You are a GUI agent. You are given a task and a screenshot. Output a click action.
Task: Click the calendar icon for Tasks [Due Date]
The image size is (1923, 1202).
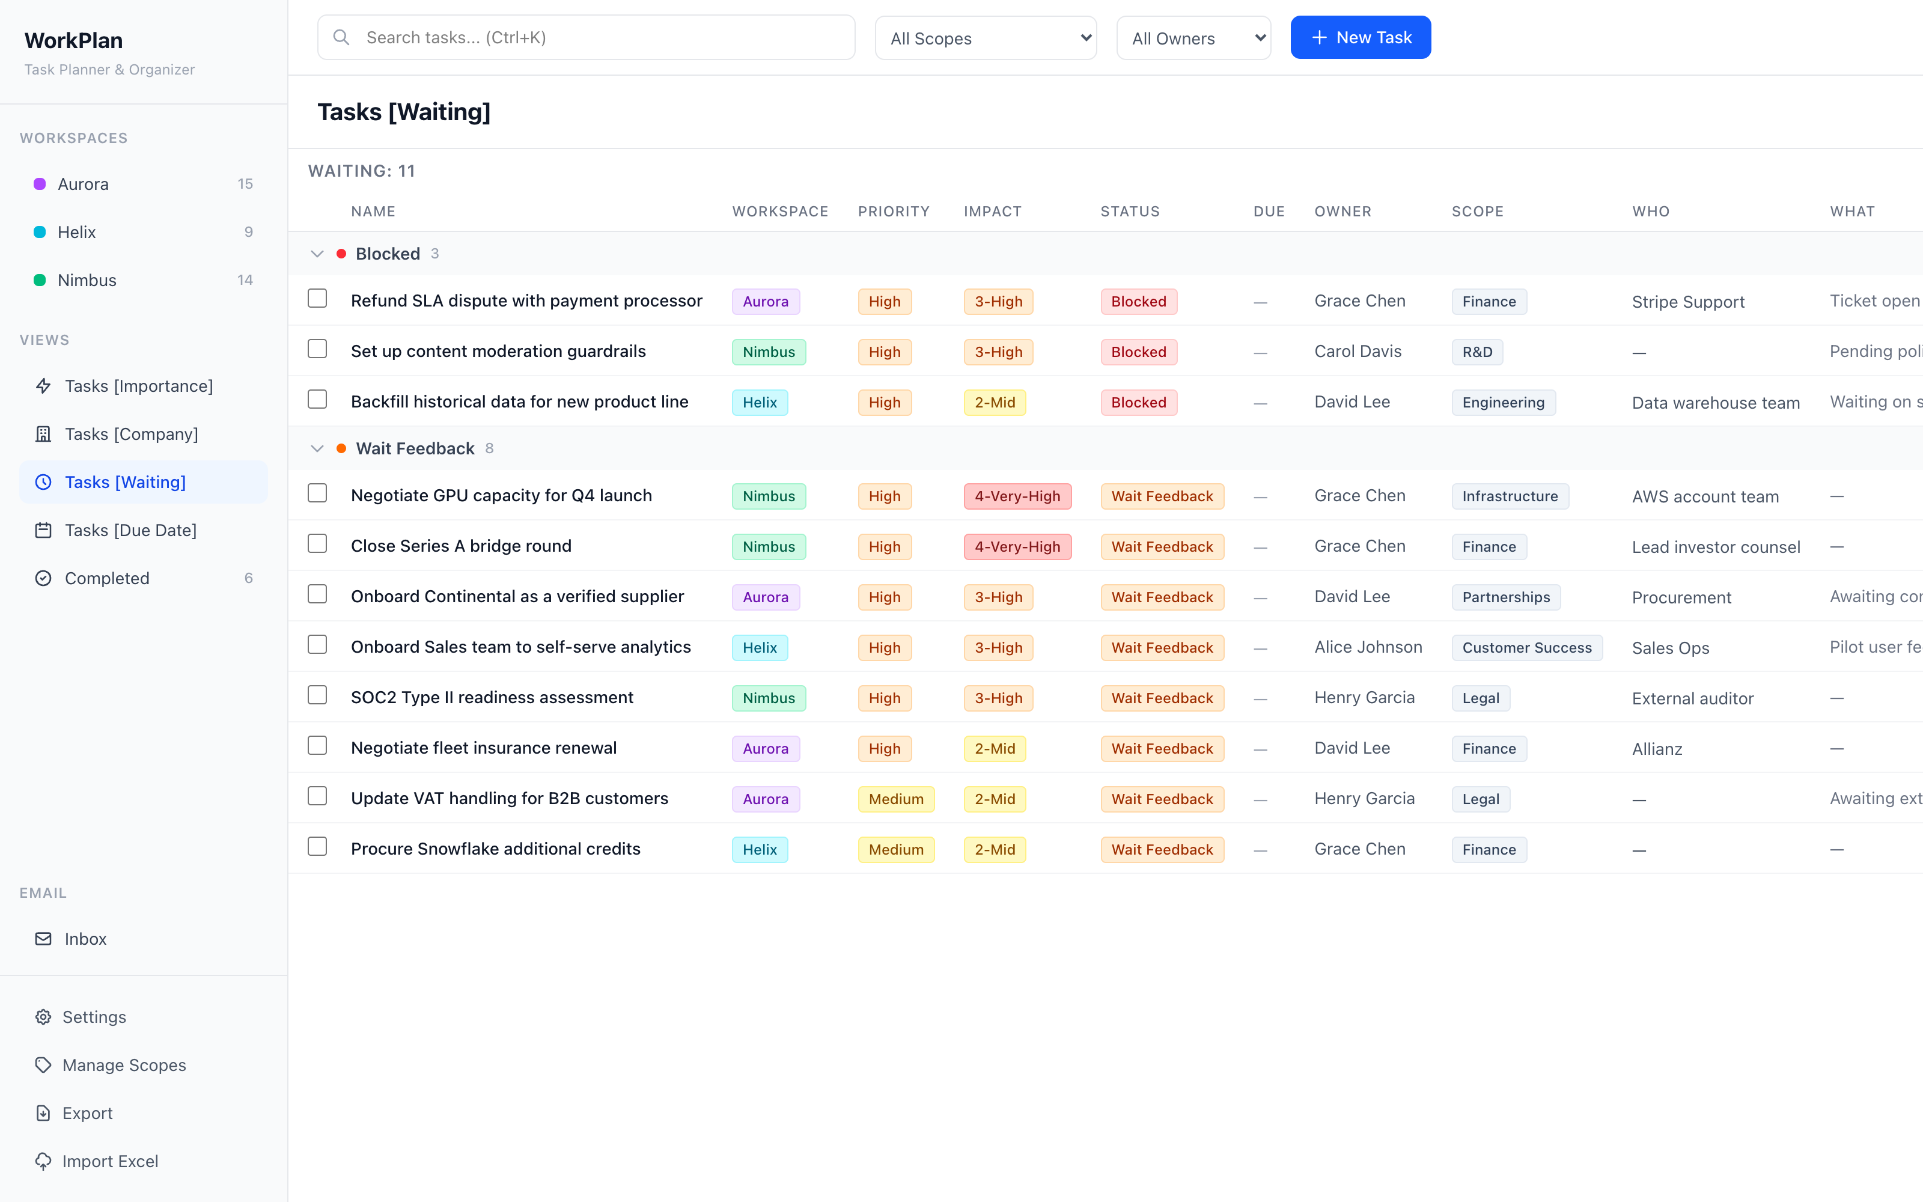(x=44, y=530)
